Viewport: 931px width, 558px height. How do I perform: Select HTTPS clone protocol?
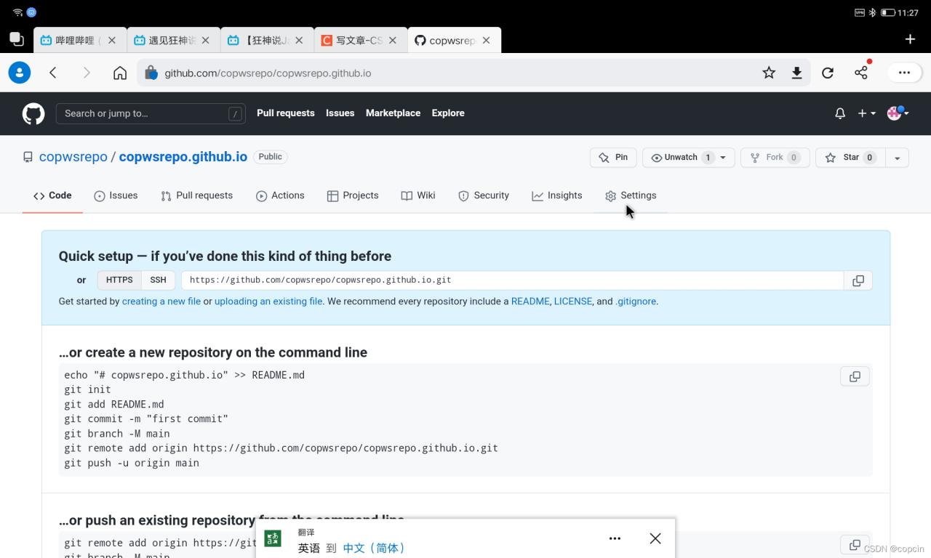[119, 280]
